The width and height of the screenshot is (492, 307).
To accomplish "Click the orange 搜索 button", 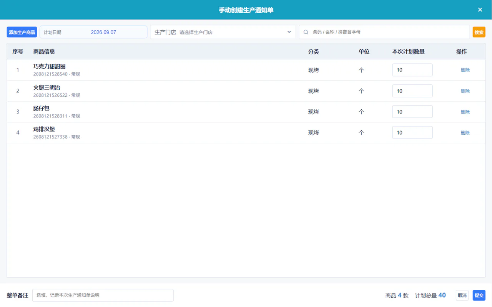I will tap(479, 32).
